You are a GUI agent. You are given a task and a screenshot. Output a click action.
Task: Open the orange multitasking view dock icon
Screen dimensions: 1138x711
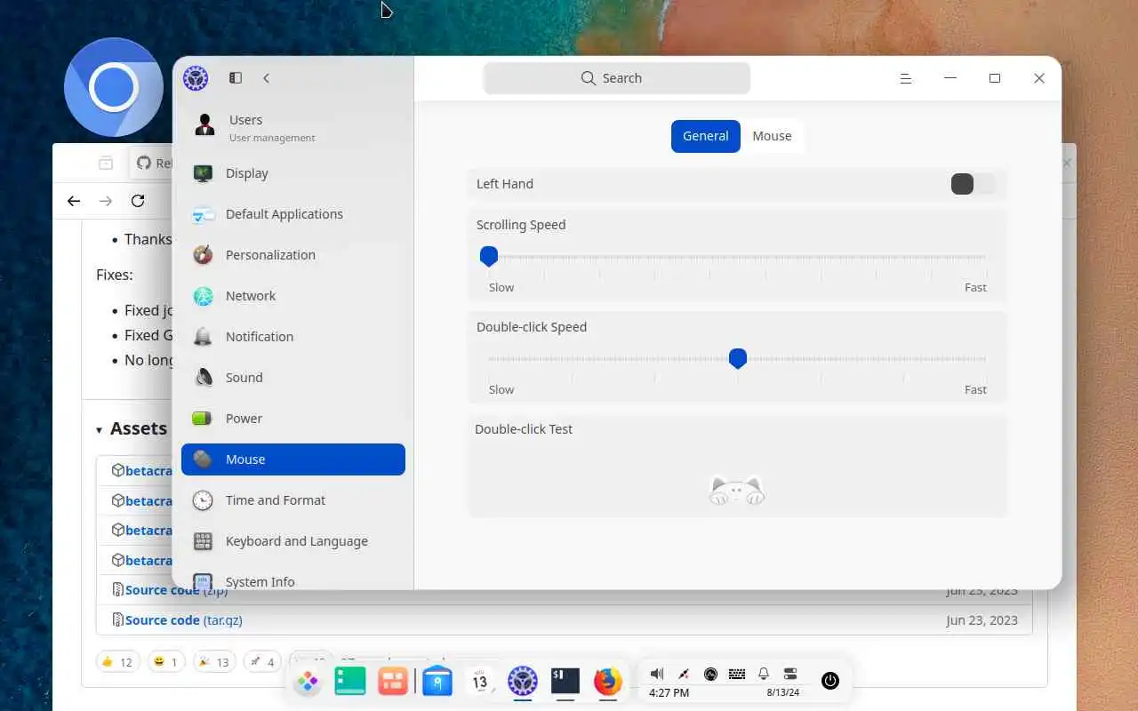pyautogui.click(x=392, y=682)
